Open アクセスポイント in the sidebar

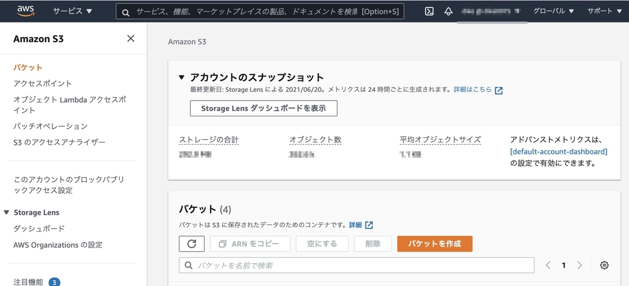[x=42, y=83]
